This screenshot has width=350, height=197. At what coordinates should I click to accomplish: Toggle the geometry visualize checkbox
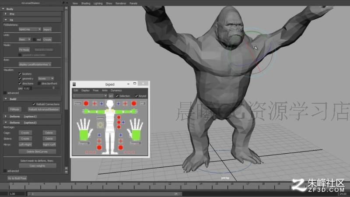pyautogui.click(x=20, y=79)
